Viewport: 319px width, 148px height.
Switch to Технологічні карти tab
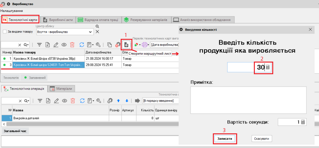[20, 20]
